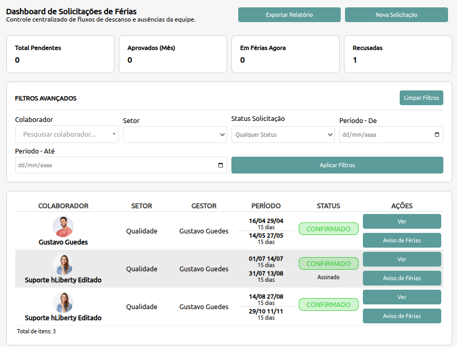The width and height of the screenshot is (457, 347).
Task: Click avatar of Suporte hLiberty in third row
Action: 63,302
